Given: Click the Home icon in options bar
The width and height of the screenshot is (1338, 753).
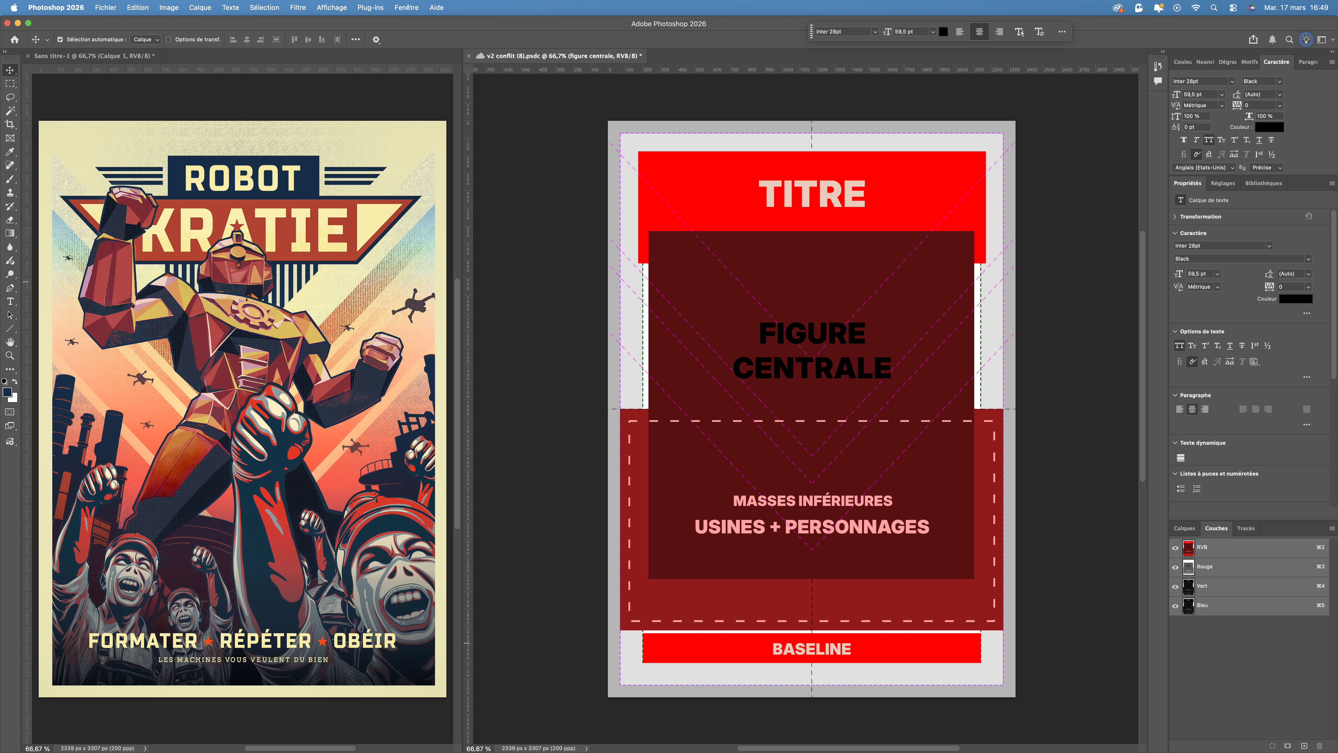Looking at the screenshot, I should pos(15,39).
